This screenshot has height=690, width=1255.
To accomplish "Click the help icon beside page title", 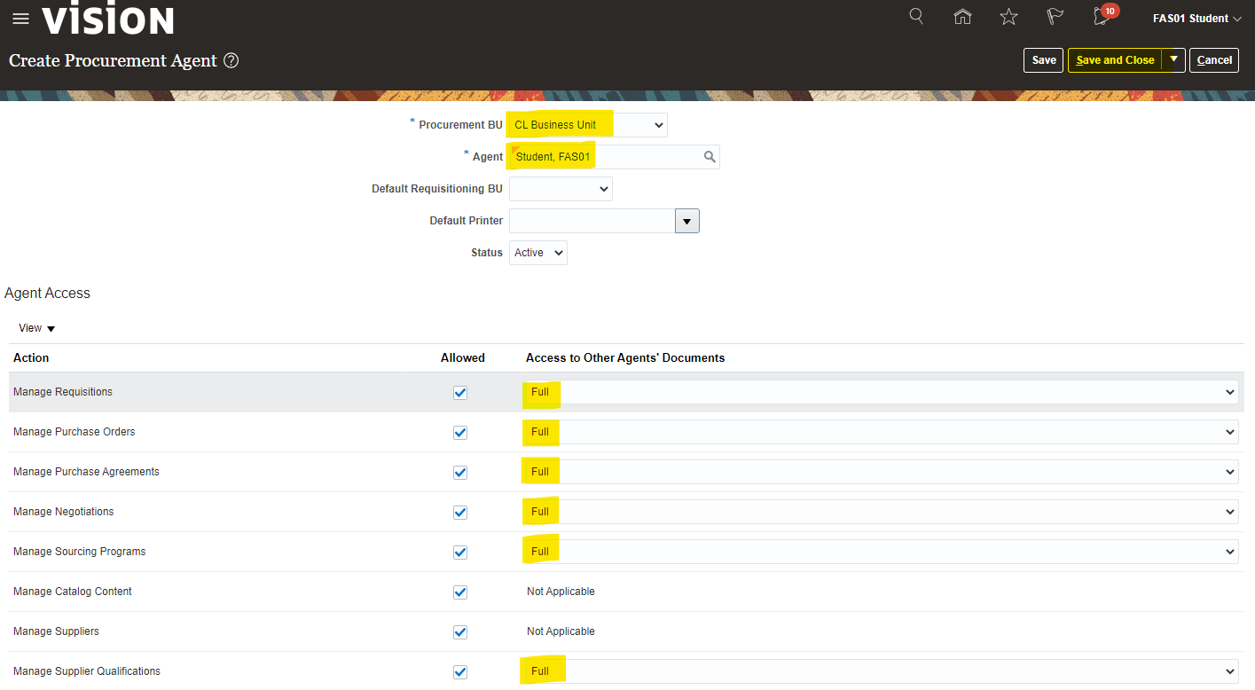I will coord(231,60).
